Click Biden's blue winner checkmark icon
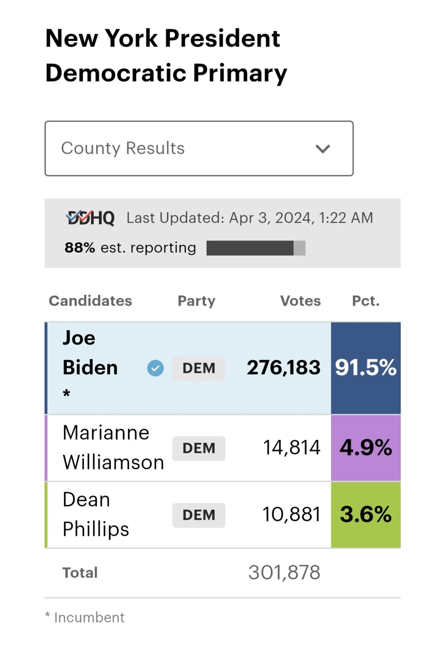 click(x=155, y=368)
